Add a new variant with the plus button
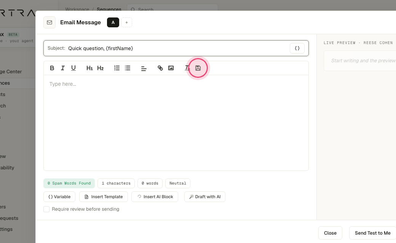This screenshot has height=243, width=396. pyautogui.click(x=126, y=22)
